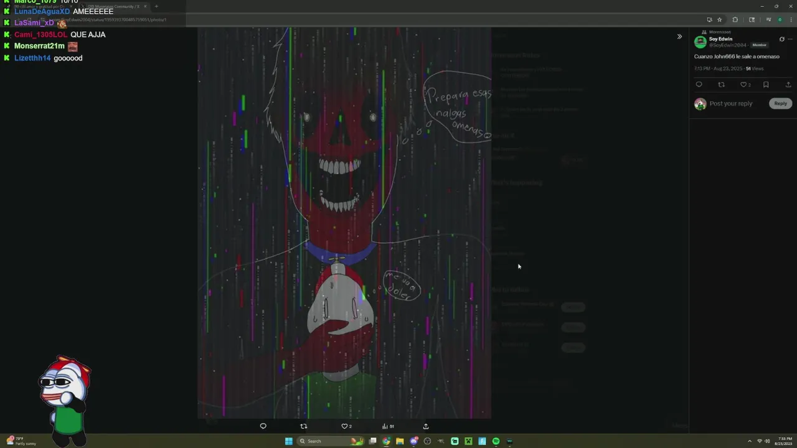Open the Chrome extensions puzzle icon
This screenshot has width=797, height=448.
tap(735, 19)
